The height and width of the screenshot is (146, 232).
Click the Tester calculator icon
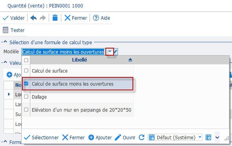point(6,30)
